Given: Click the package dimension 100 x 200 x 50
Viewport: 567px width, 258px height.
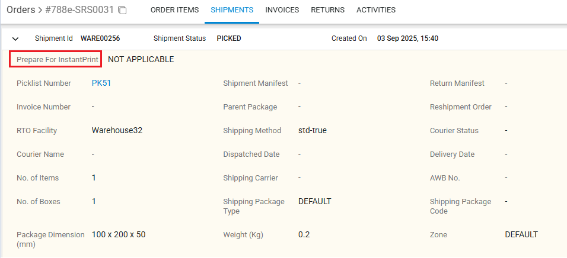Looking at the screenshot, I should pyautogui.click(x=119, y=235).
